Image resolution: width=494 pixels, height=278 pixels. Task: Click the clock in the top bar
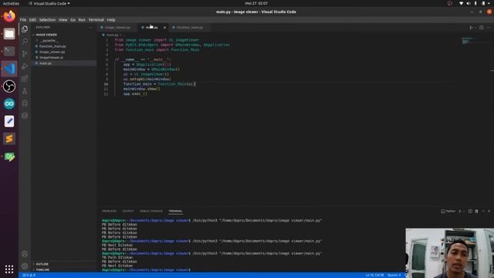[256, 3]
